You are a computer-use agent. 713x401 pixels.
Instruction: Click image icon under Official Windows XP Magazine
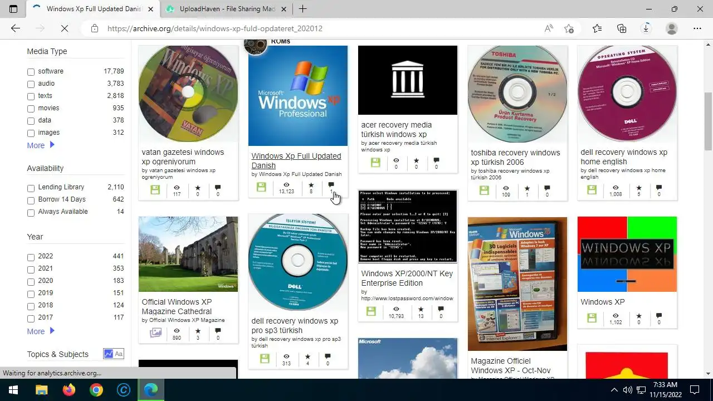coord(155,333)
